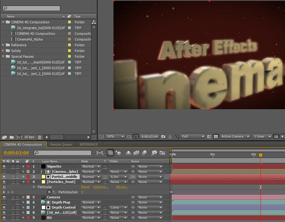Click the parent pick whip for Vignette layer
Screen dimensions: 285x222
click(133, 166)
